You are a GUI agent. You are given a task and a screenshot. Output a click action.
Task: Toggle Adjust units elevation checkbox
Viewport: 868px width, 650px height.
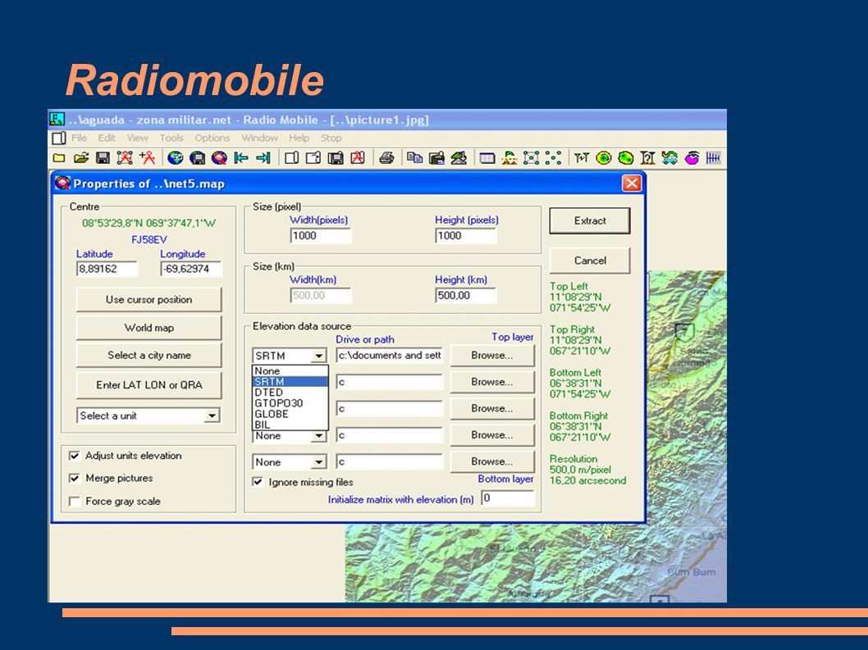[74, 456]
